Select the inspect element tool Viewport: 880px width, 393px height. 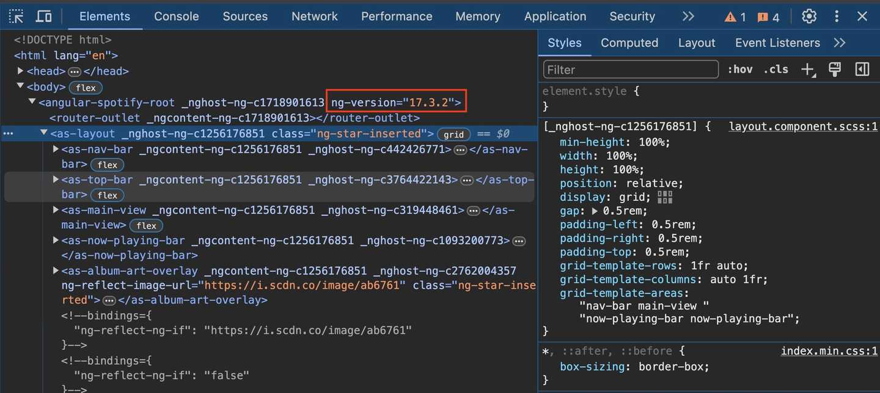pyautogui.click(x=16, y=16)
